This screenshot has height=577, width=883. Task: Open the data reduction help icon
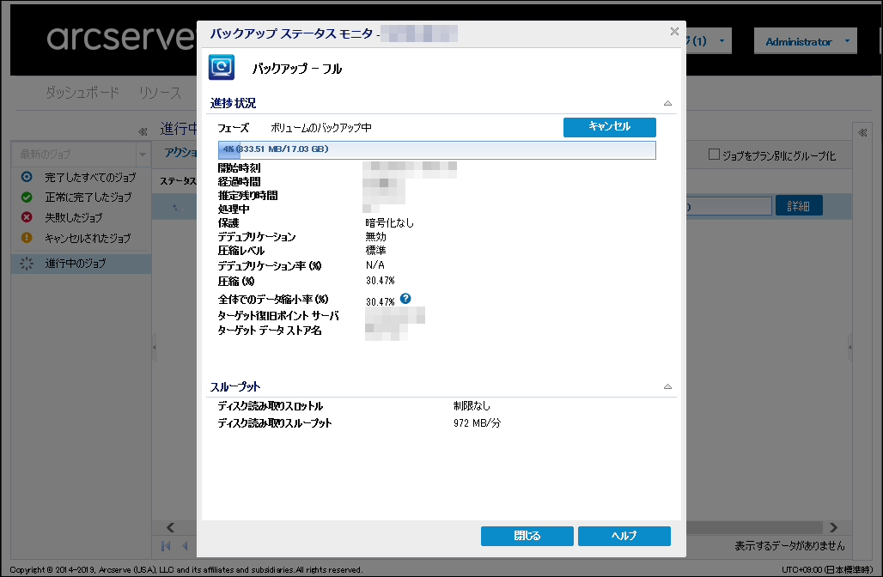click(405, 298)
